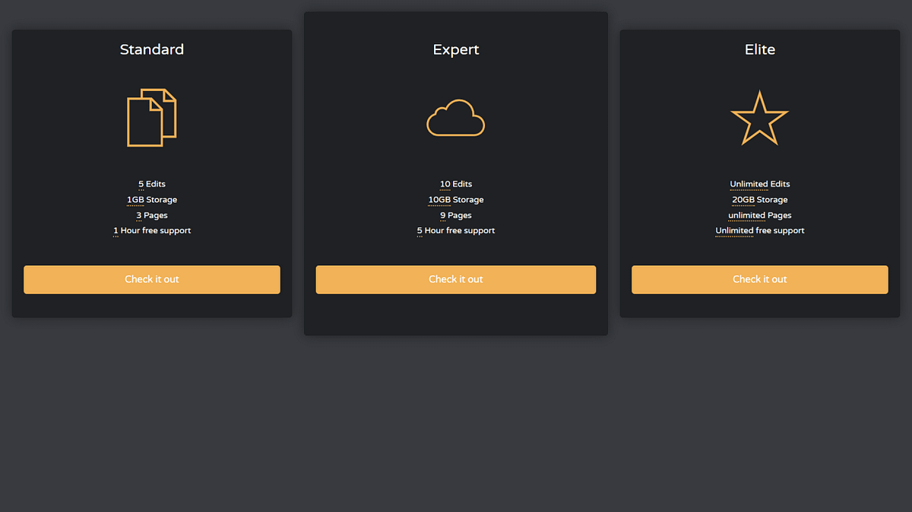
Task: Click Check it out on the Elite card
Action: pos(759,280)
